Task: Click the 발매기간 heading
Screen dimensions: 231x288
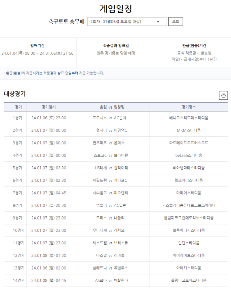Action: pos(38,46)
